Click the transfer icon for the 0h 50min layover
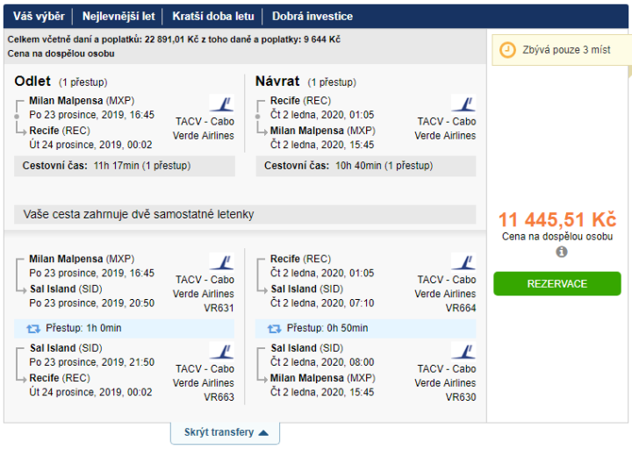The width and height of the screenshot is (632, 449). pyautogui.click(x=276, y=328)
